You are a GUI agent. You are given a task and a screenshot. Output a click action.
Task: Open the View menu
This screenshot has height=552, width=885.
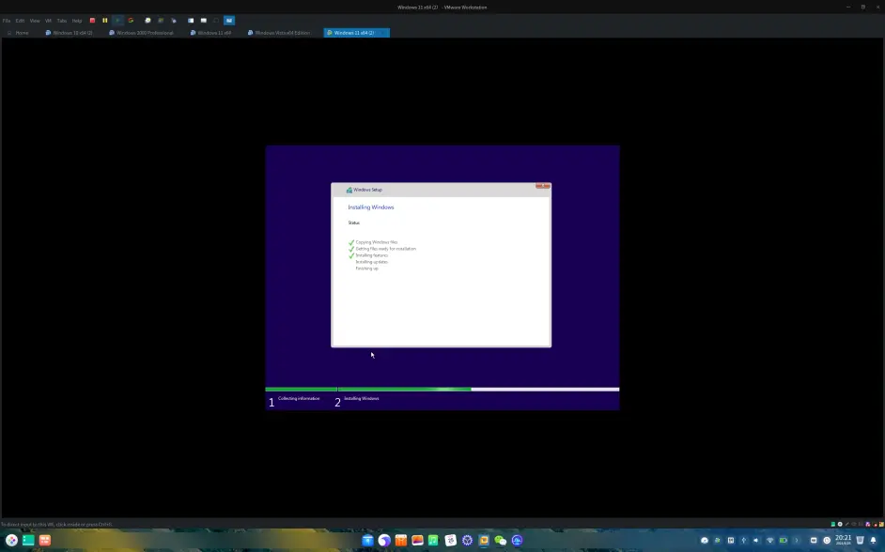[35, 21]
